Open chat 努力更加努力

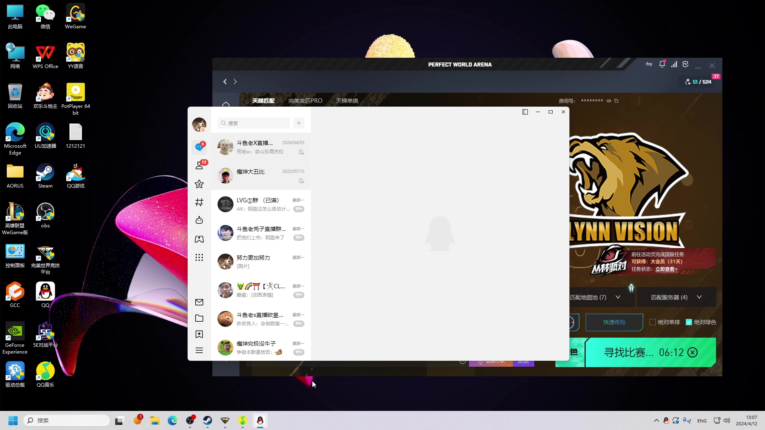[261, 262]
